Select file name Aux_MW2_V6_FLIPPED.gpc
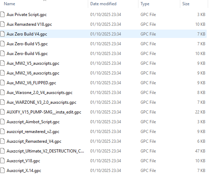213x180 pixels. 31,83
